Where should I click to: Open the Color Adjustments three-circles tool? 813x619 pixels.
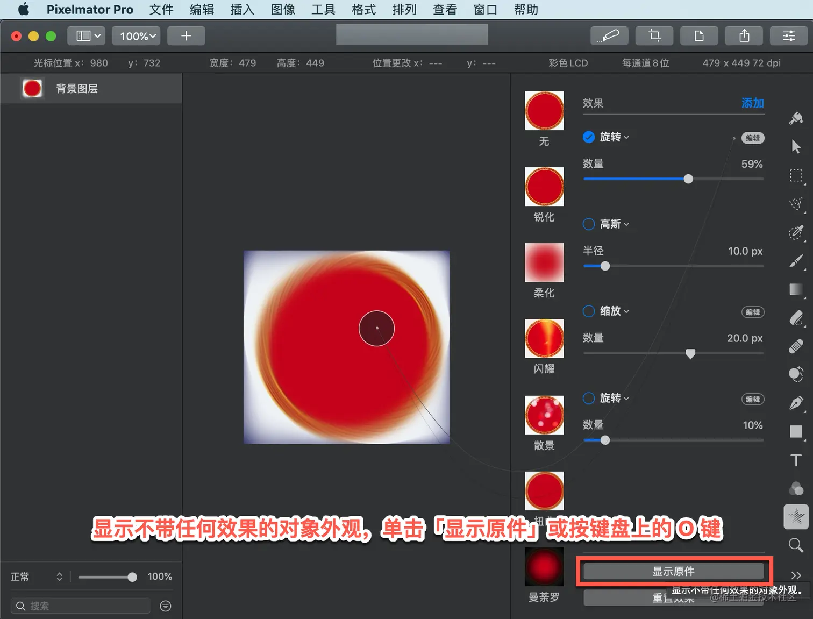pos(796,488)
